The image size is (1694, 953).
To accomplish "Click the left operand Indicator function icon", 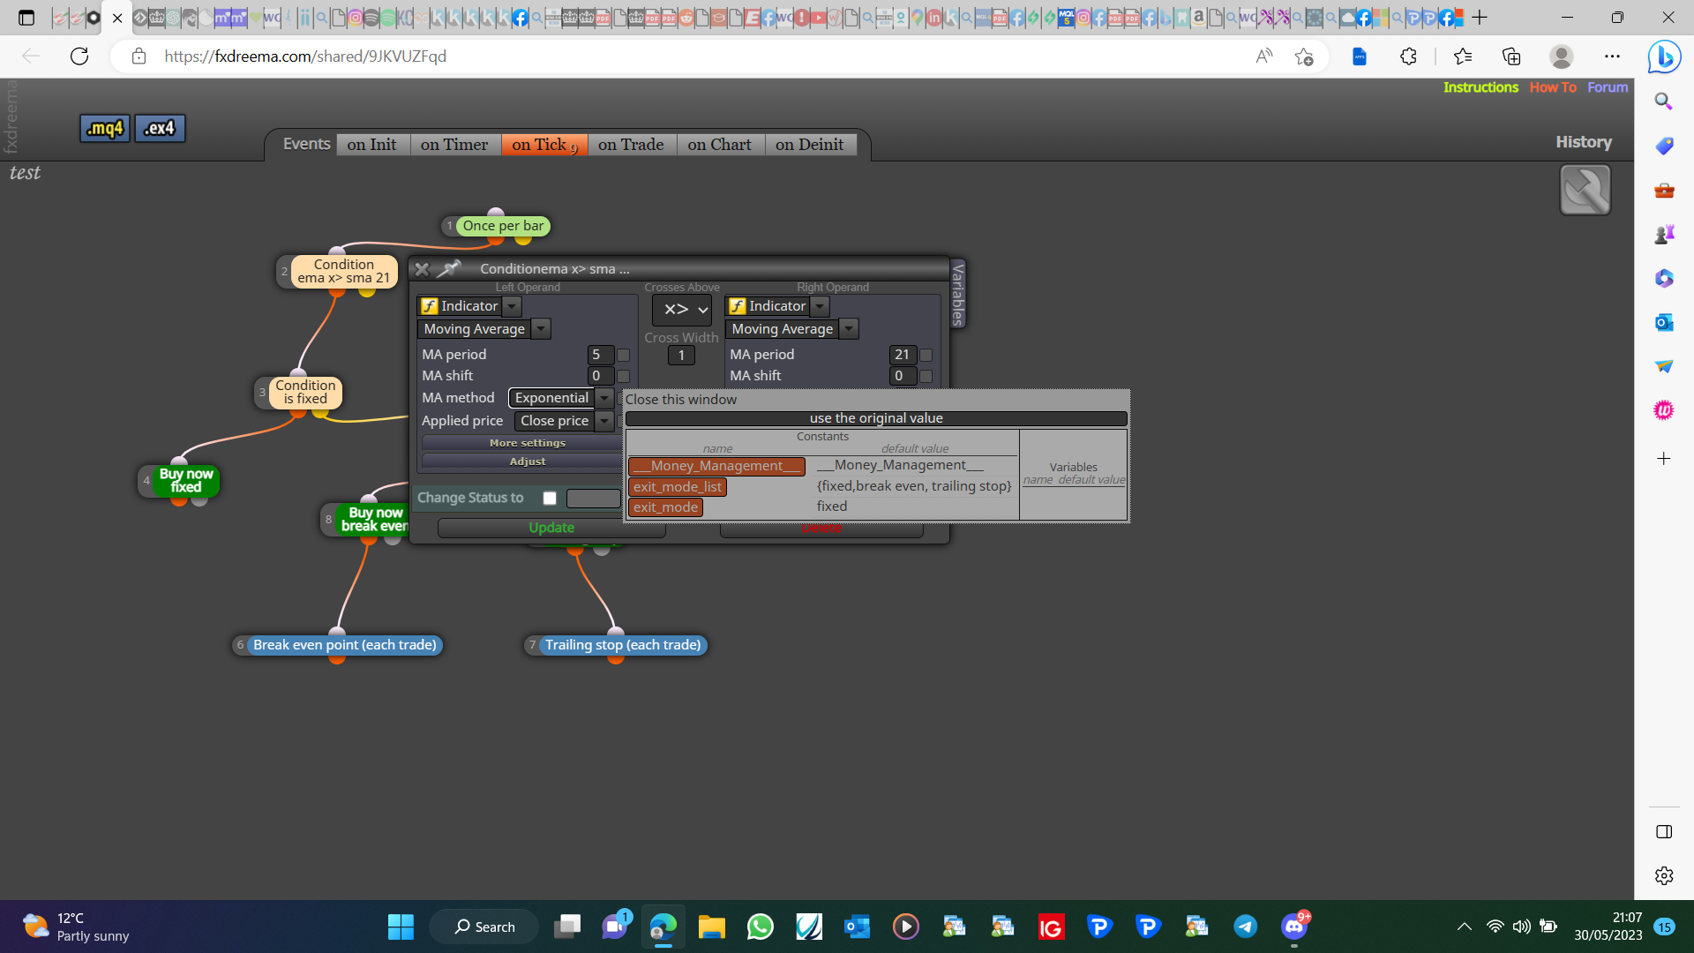I will 430,306.
